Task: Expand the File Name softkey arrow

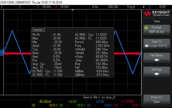Action: point(157,60)
